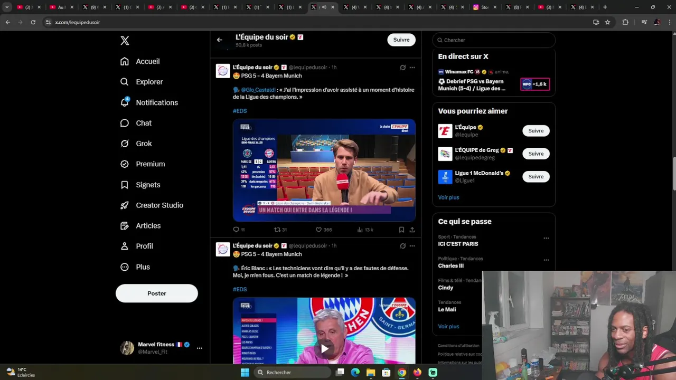
Task: View stats showing 13 k views
Action: point(365,230)
